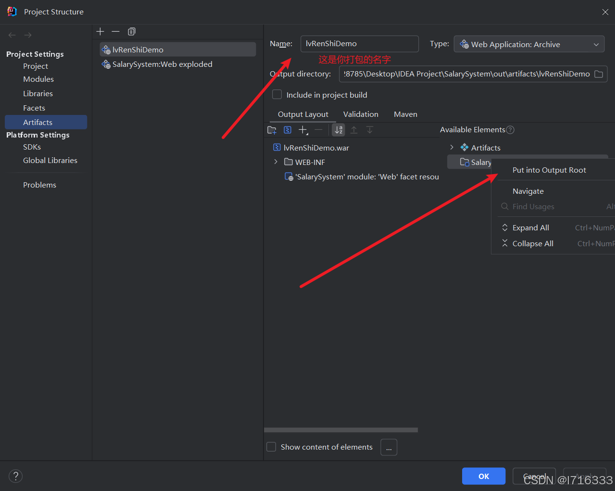
Task: Click the Artifacts diamond icon in Available Elements
Action: (464, 148)
